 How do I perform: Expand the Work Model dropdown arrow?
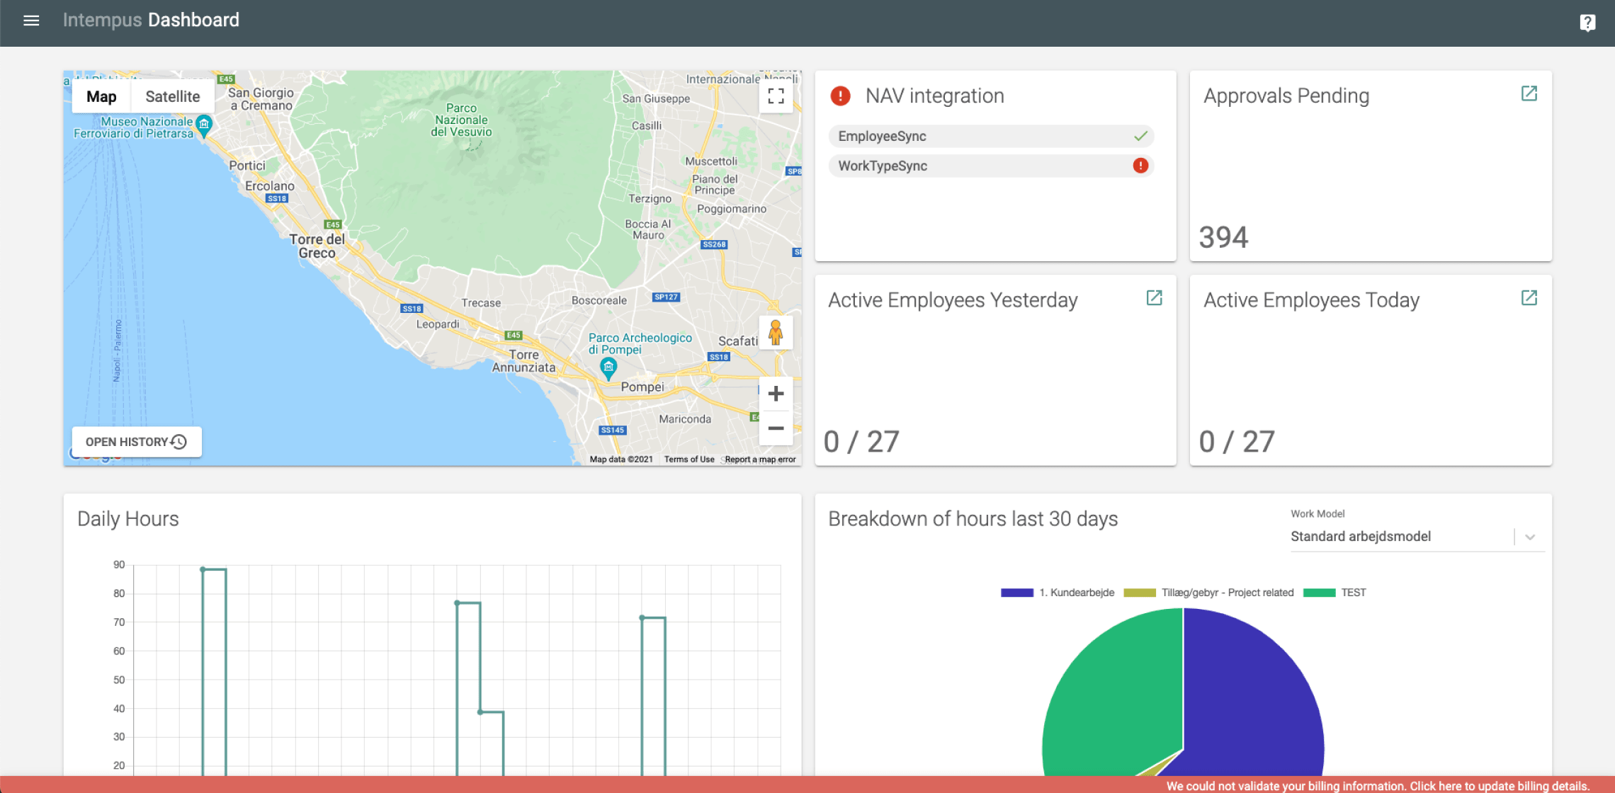pyautogui.click(x=1530, y=537)
